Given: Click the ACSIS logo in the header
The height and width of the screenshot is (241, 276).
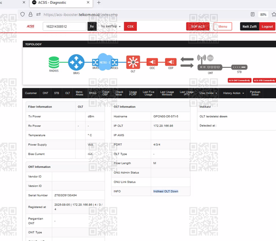Looking at the screenshot, I should (x=30, y=26).
